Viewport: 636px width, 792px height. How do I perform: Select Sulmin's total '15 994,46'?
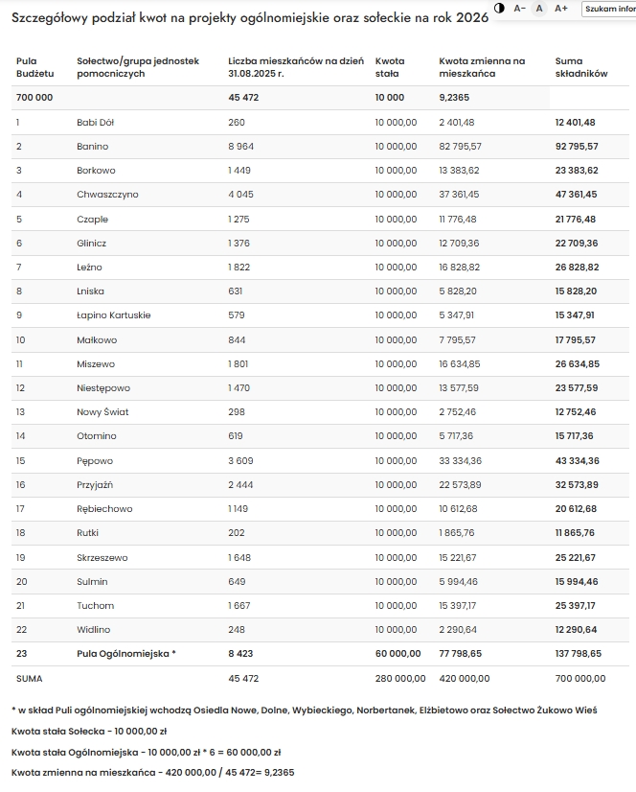(x=577, y=582)
